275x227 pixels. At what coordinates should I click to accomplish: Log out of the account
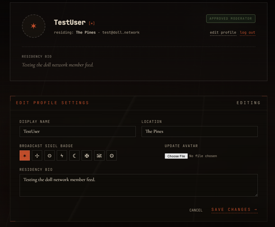[x=248, y=32]
